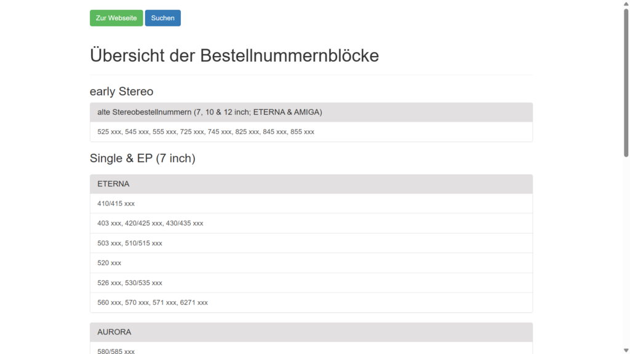Click the green Zur Webseite button

[x=116, y=18]
